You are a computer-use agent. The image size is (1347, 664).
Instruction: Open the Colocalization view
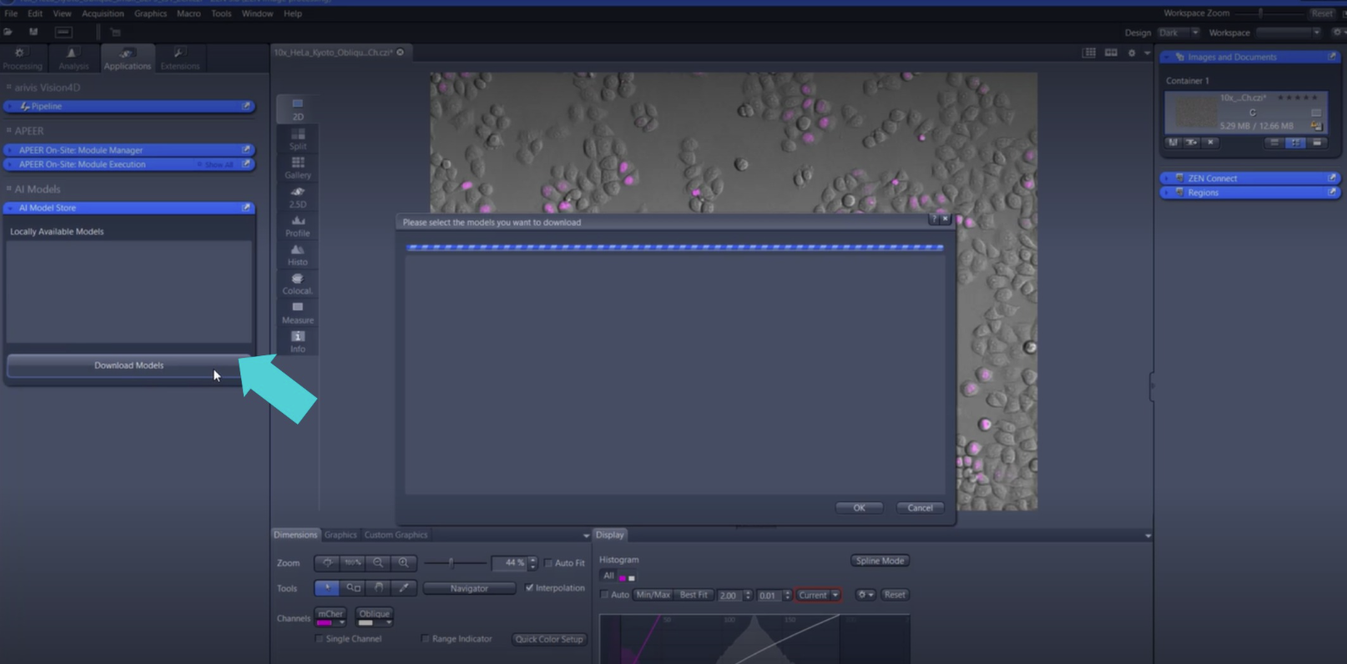coord(297,284)
